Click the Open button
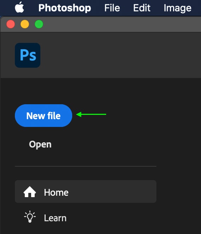The width and height of the screenshot is (201, 234). coord(40,144)
